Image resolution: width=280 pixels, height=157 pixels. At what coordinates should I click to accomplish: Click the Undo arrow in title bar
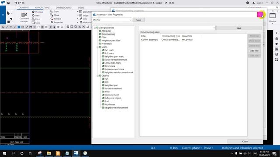pyautogui.click(x=16, y=3)
